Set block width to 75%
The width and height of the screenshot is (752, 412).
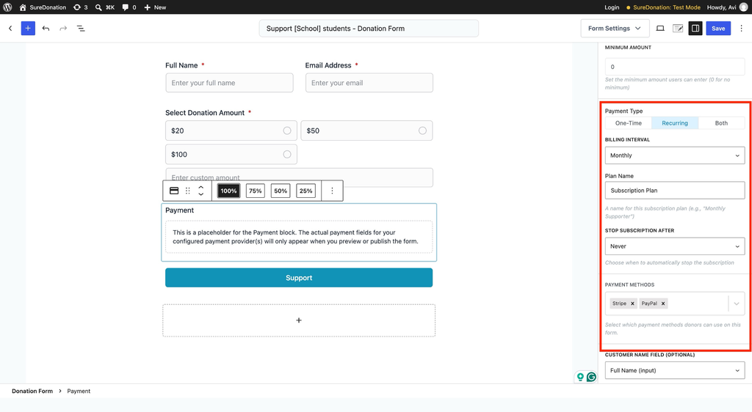coord(255,191)
